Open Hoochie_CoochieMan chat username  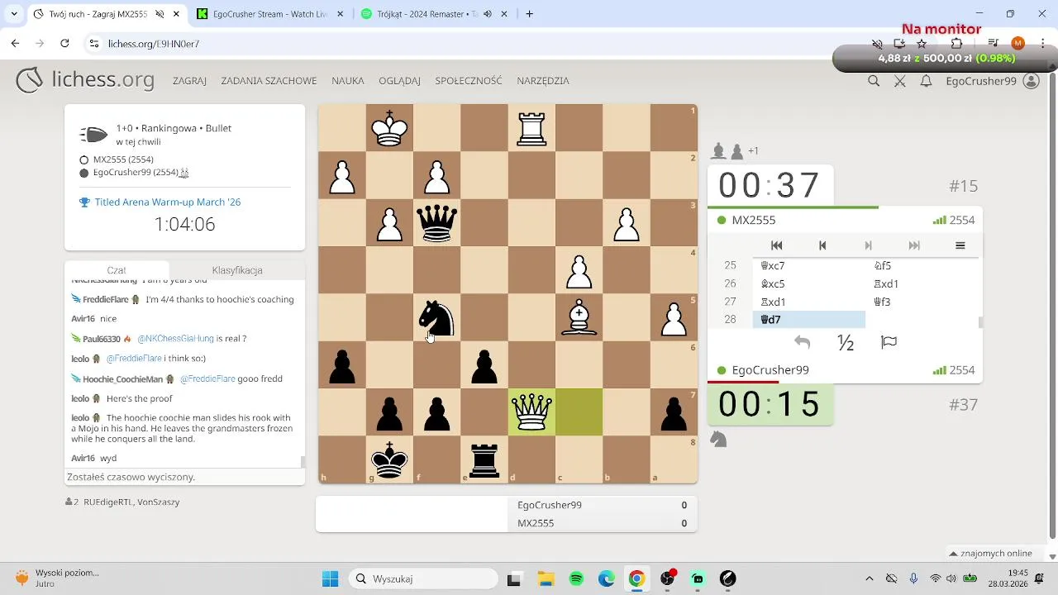point(122,379)
